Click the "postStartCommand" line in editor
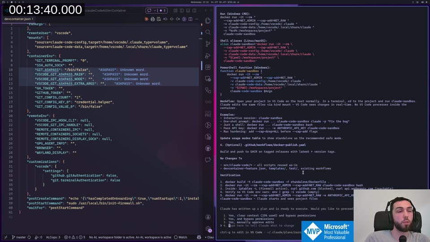 tap(85, 203)
